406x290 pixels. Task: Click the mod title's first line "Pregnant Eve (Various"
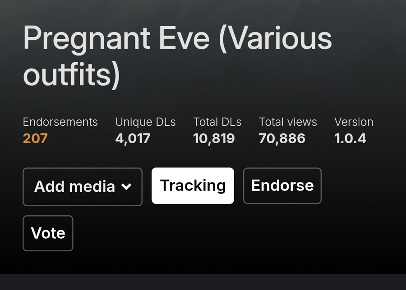tap(177, 39)
